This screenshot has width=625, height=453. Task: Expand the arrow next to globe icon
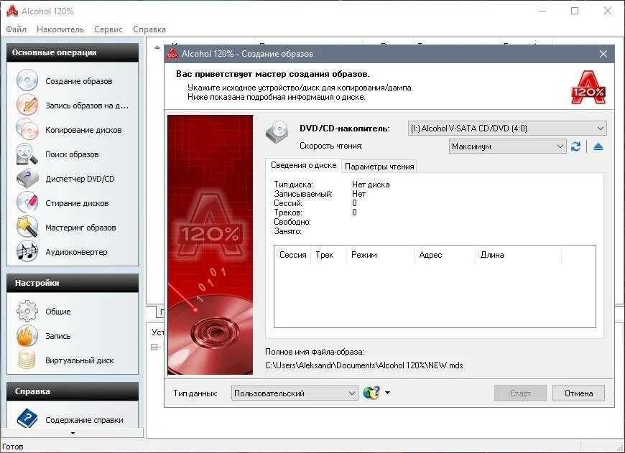387,393
